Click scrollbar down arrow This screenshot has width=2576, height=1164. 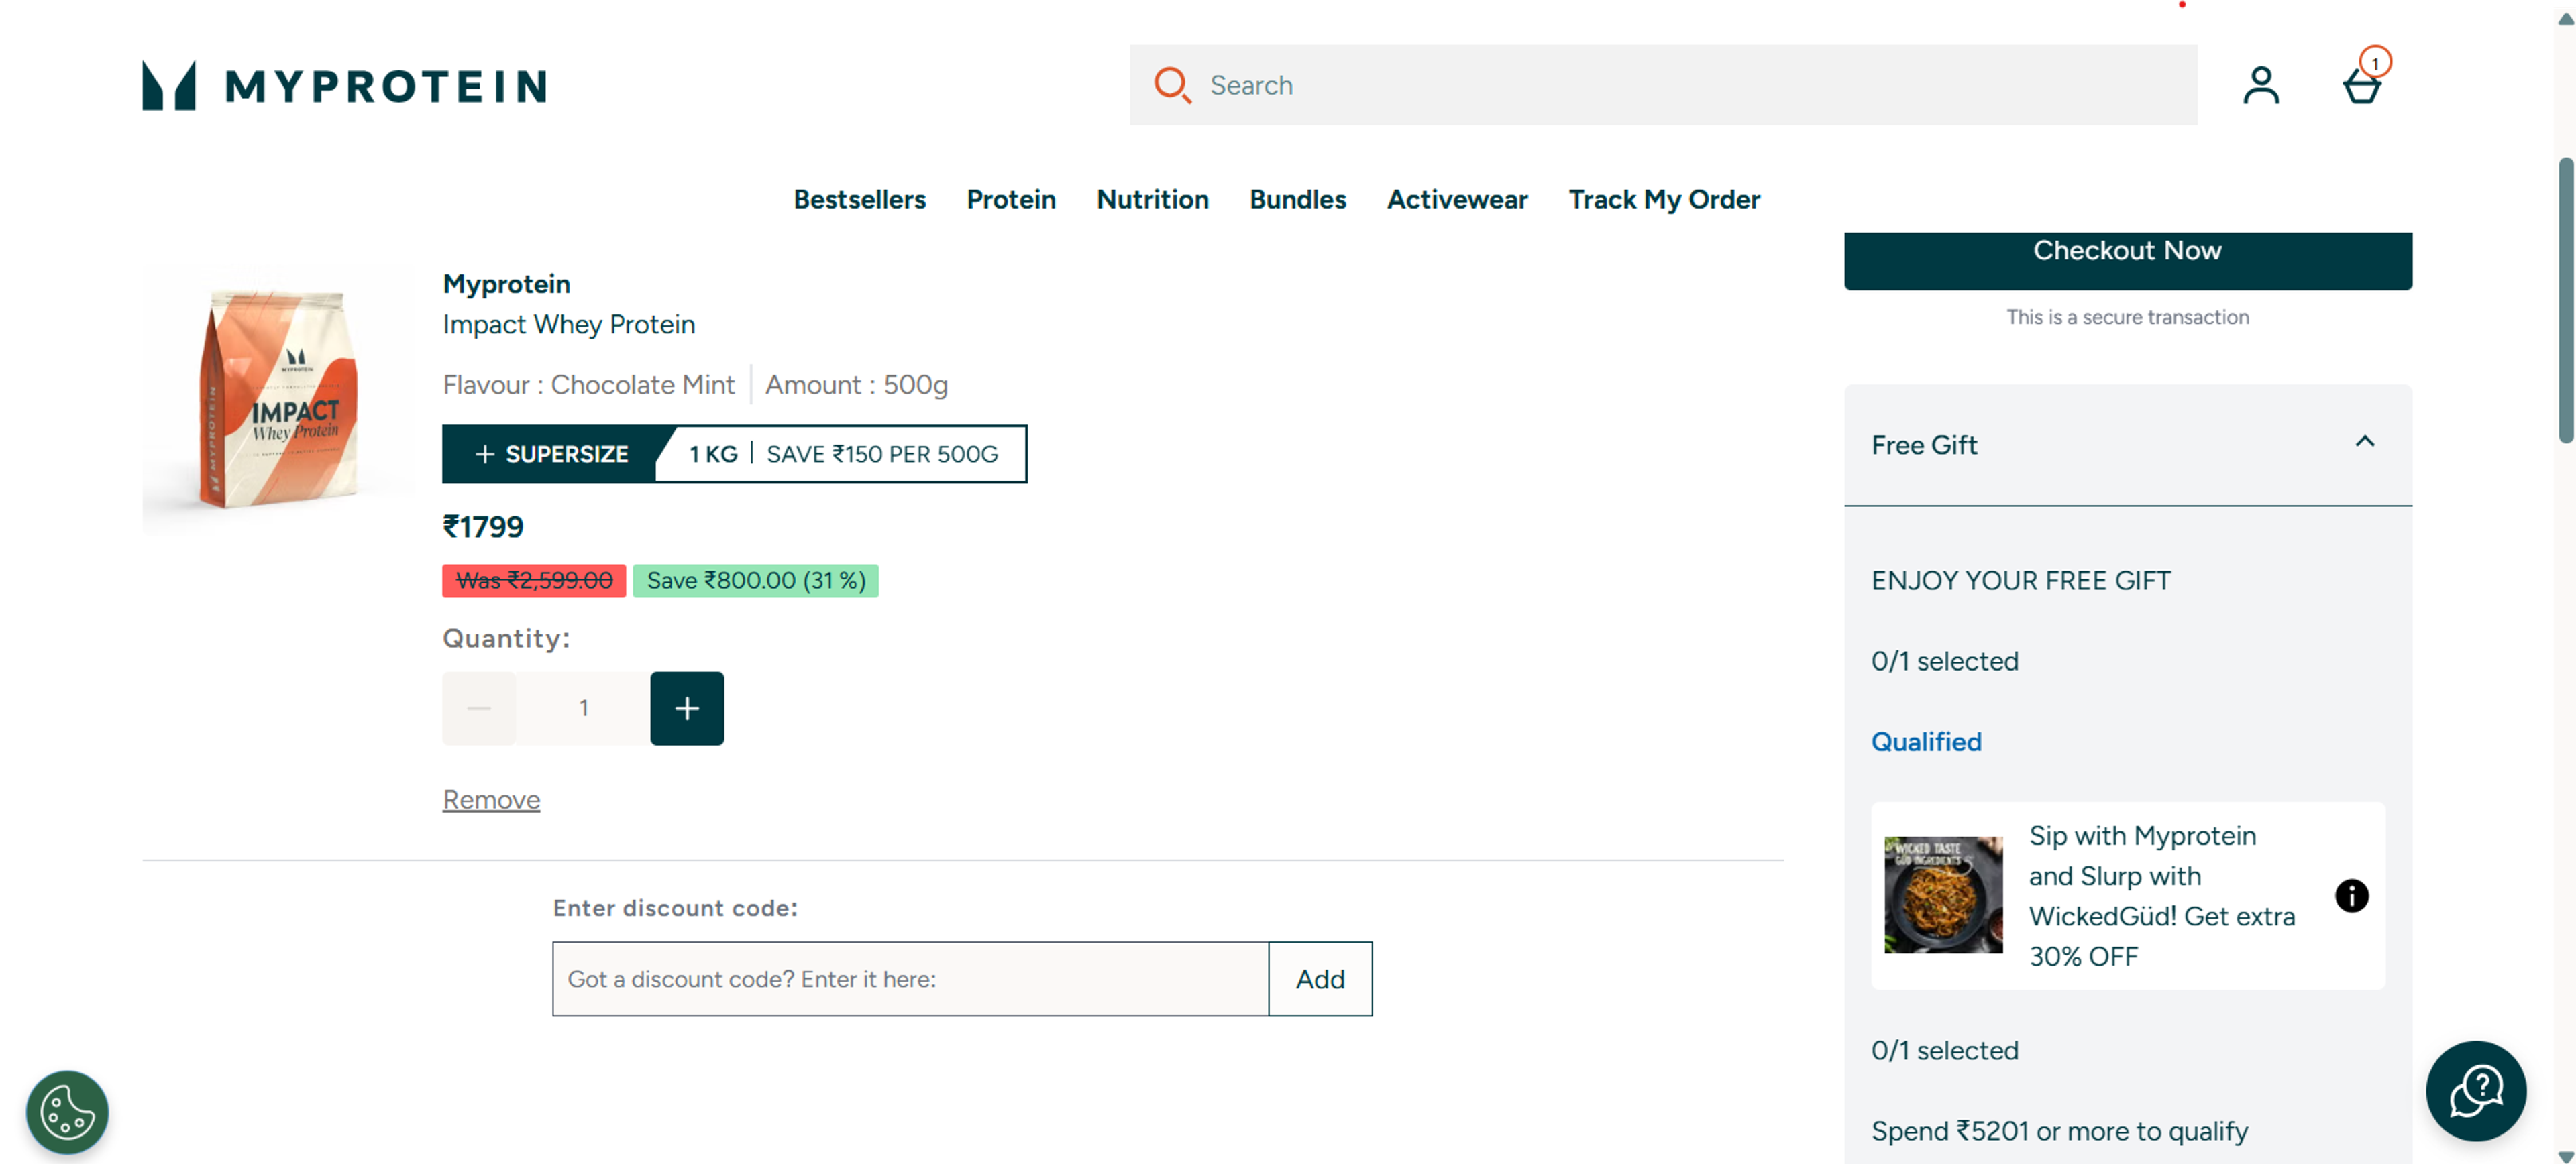(x=2565, y=1156)
